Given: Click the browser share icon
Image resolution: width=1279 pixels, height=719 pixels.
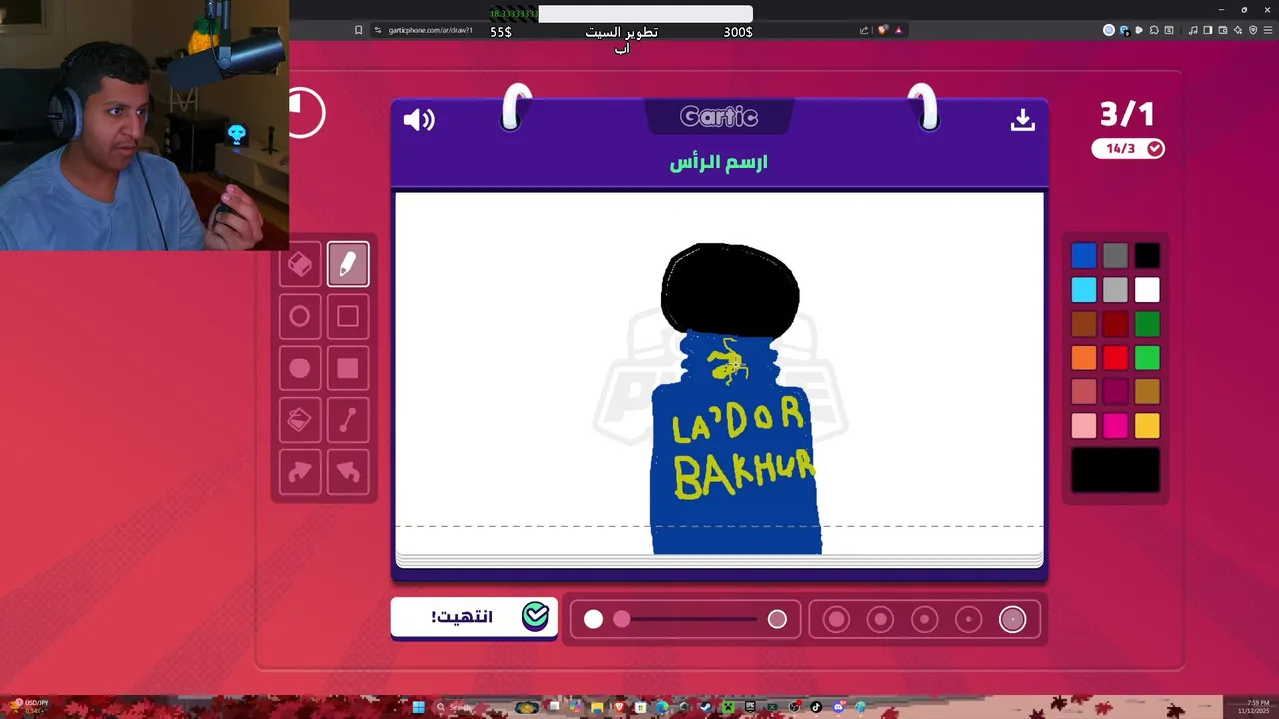Looking at the screenshot, I should [864, 30].
